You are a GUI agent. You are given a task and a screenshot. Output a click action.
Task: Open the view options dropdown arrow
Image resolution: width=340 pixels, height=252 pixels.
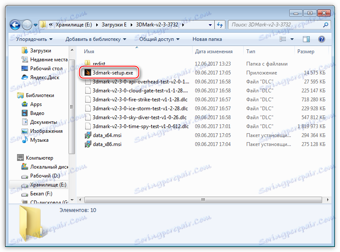pyautogui.click(x=292, y=39)
